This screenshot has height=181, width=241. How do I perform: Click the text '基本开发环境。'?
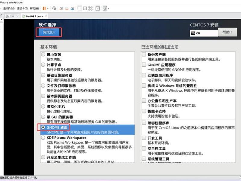tap(159, 143)
